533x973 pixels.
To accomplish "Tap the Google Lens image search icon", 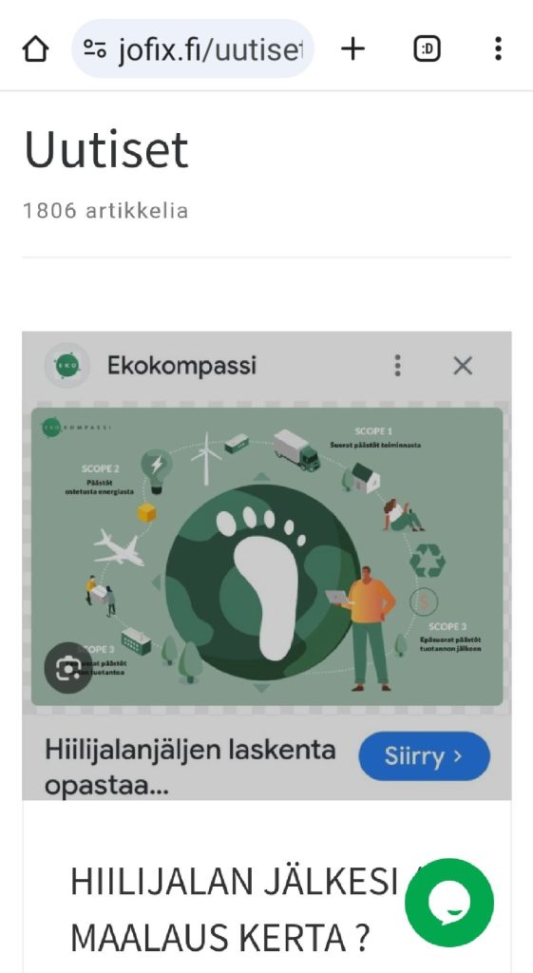I will 68,668.
